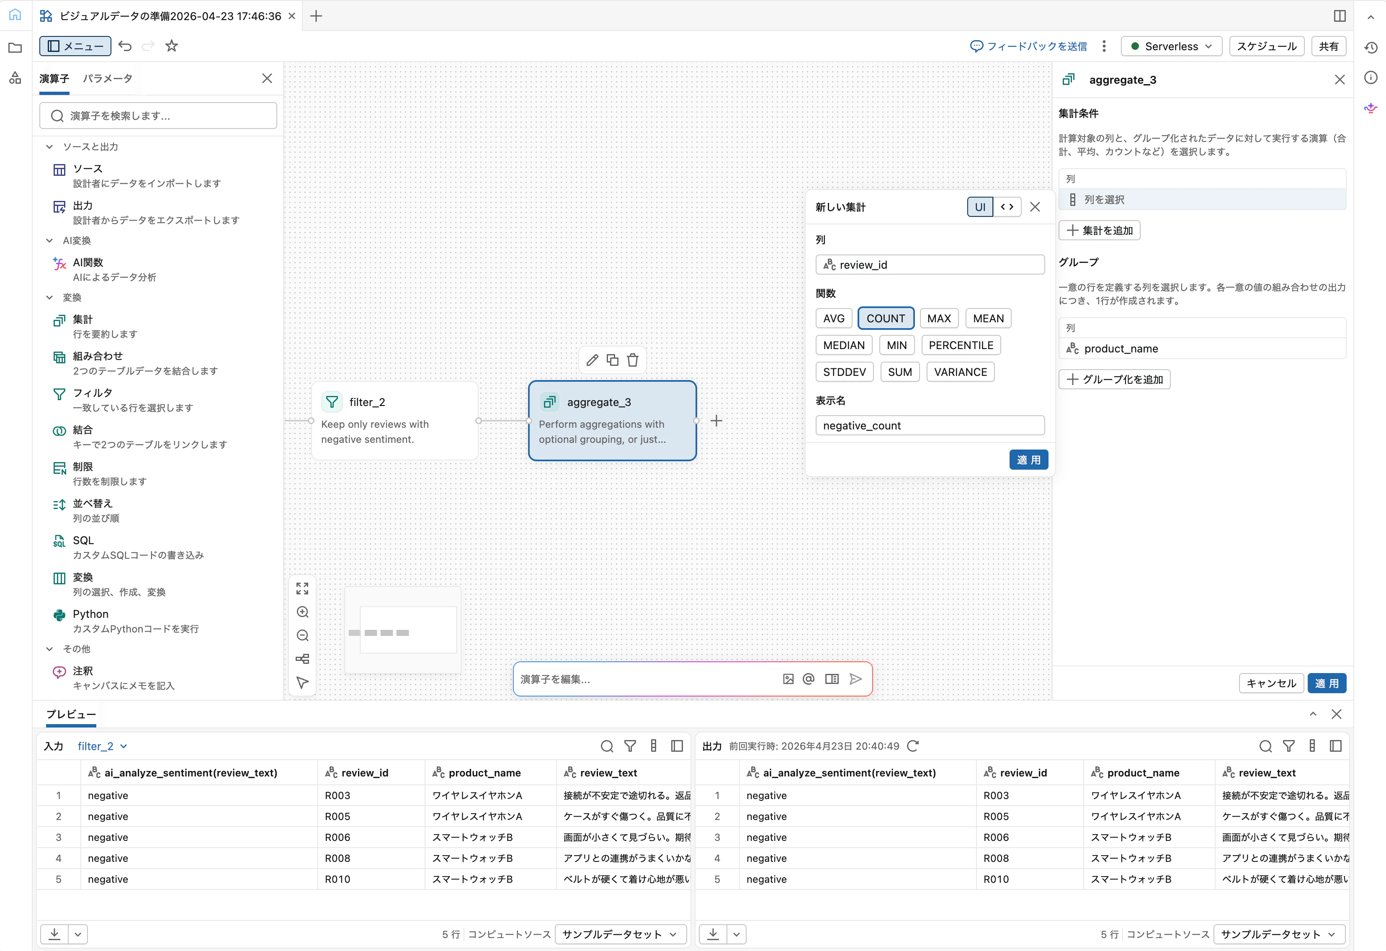Click the 集計を追加 button
The width and height of the screenshot is (1386, 951).
pos(1099,230)
